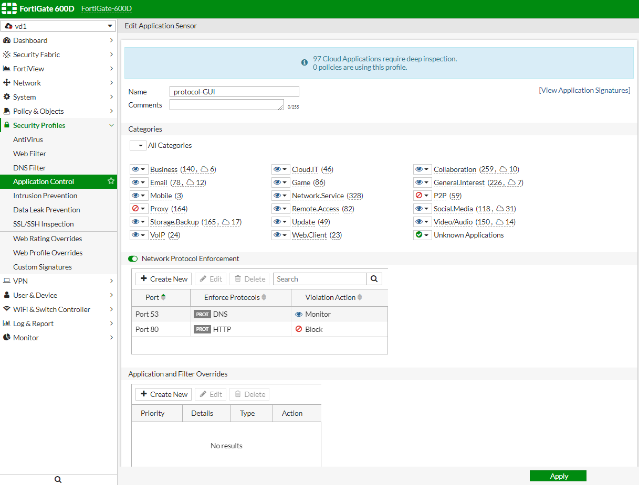Click the WiFi & Switch Controller icon

[7, 309]
